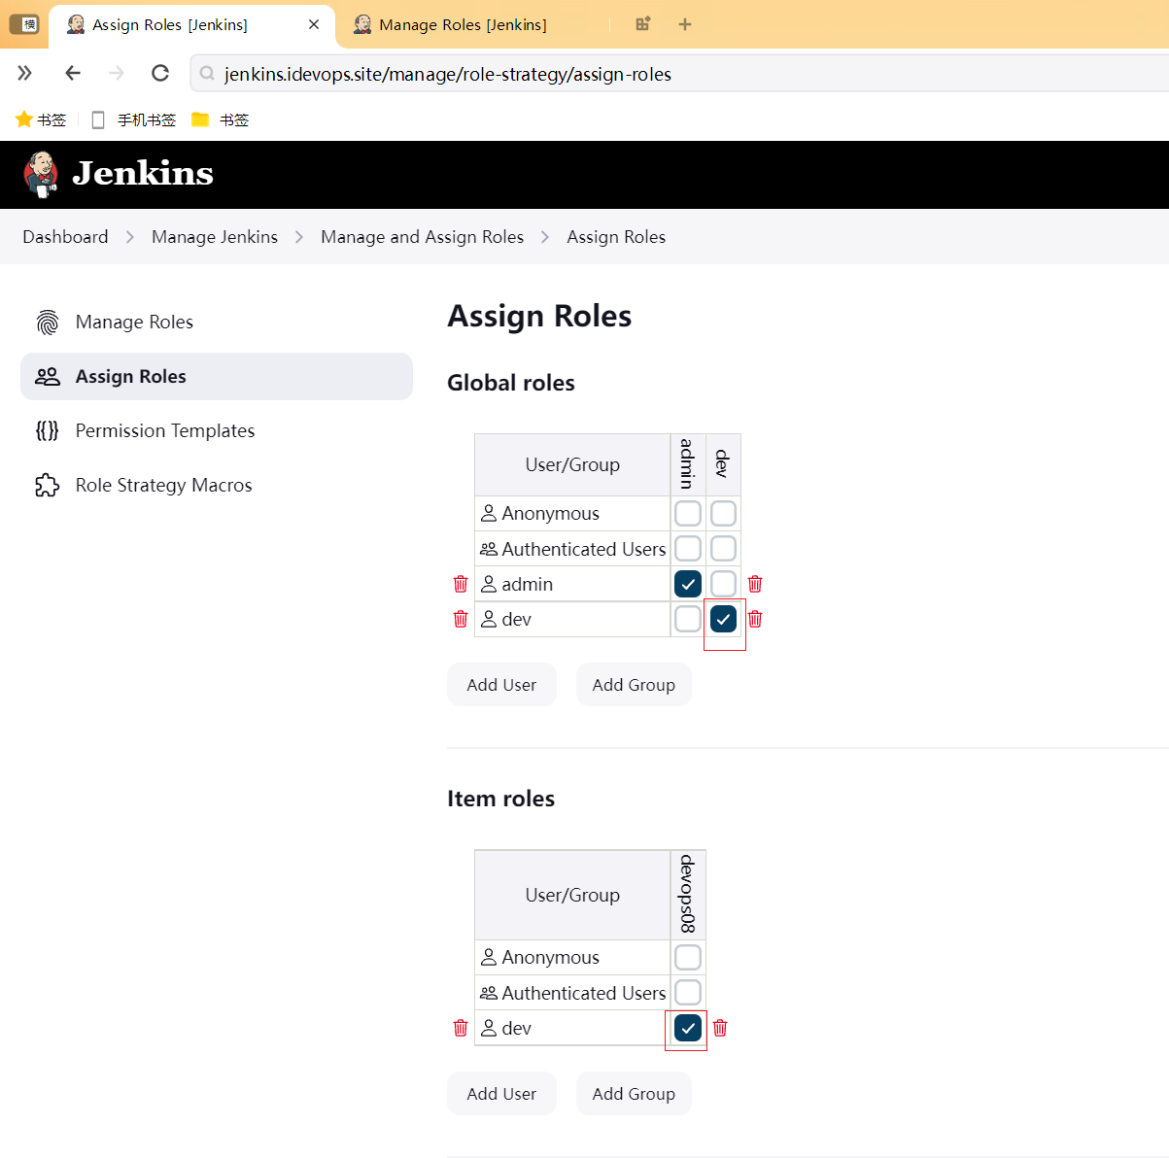This screenshot has height=1158, width=1169.
Task: Expand chevron after Manage and Assign Roles
Action: pos(545,237)
